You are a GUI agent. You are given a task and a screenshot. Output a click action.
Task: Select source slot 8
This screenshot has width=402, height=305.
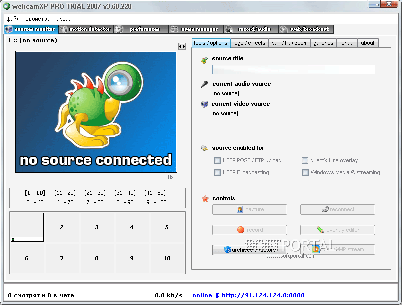click(x=97, y=258)
